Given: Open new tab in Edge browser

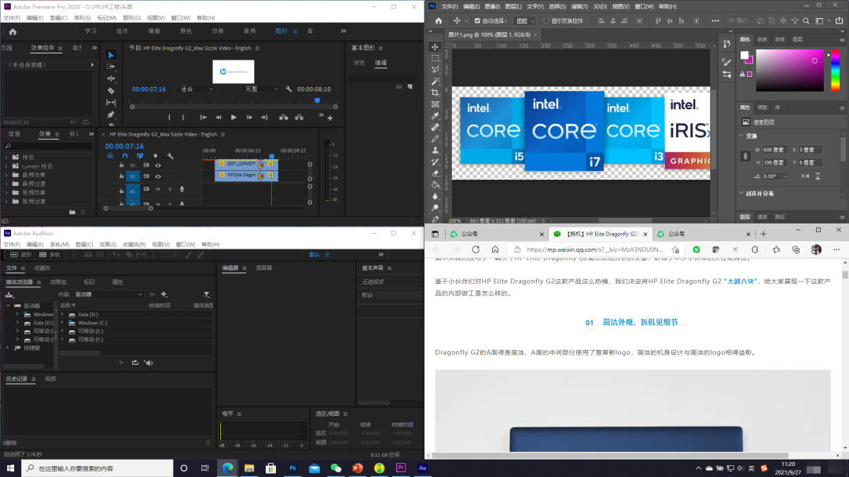Looking at the screenshot, I should [763, 234].
